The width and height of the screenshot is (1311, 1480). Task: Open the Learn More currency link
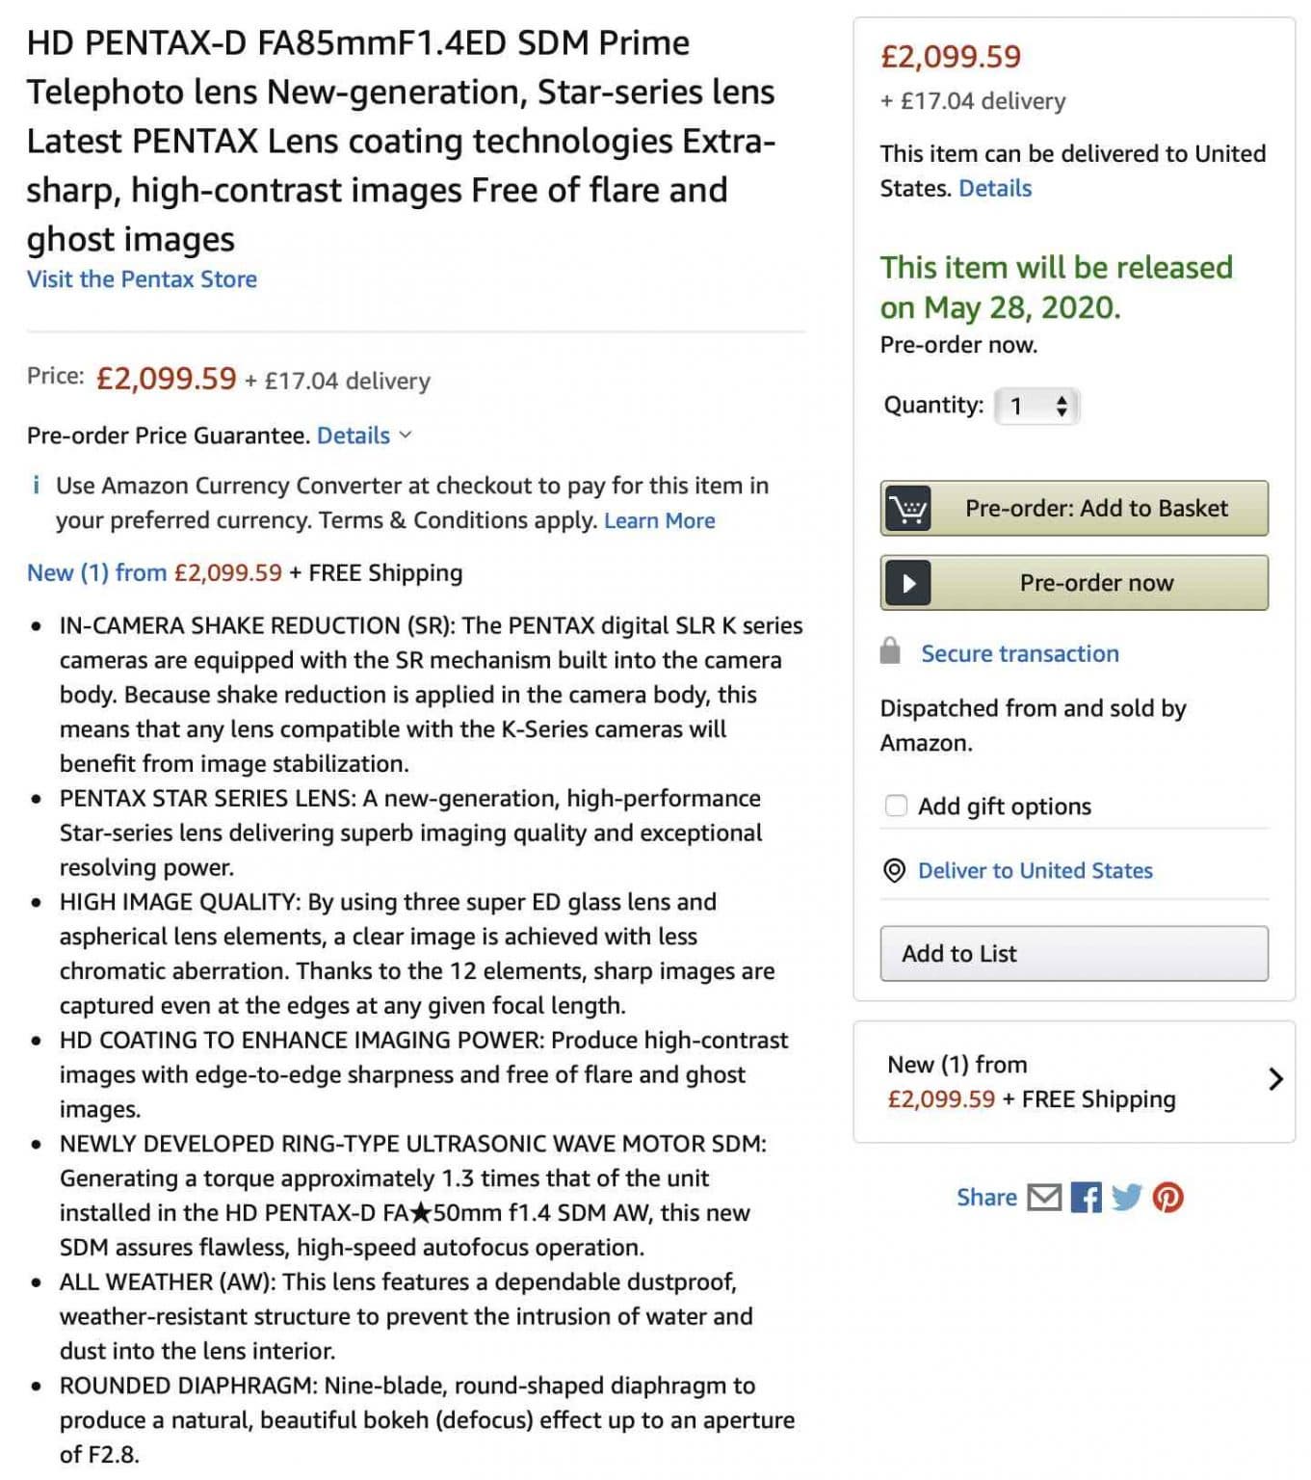pyautogui.click(x=659, y=520)
